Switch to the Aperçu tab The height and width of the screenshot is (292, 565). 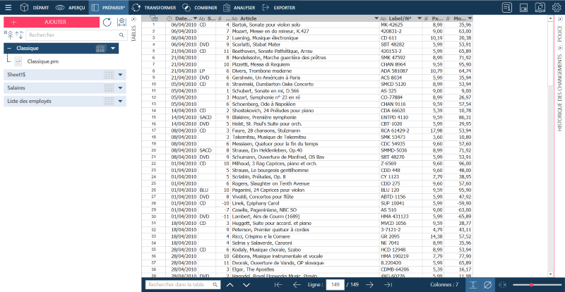coord(70,7)
